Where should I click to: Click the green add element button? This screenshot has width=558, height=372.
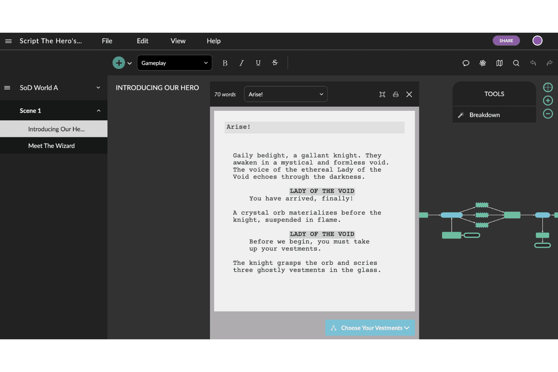tap(119, 63)
